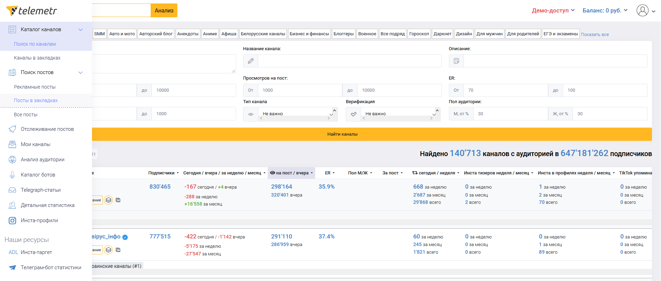Click the Показать все link
The image size is (661, 281).
pos(595,35)
